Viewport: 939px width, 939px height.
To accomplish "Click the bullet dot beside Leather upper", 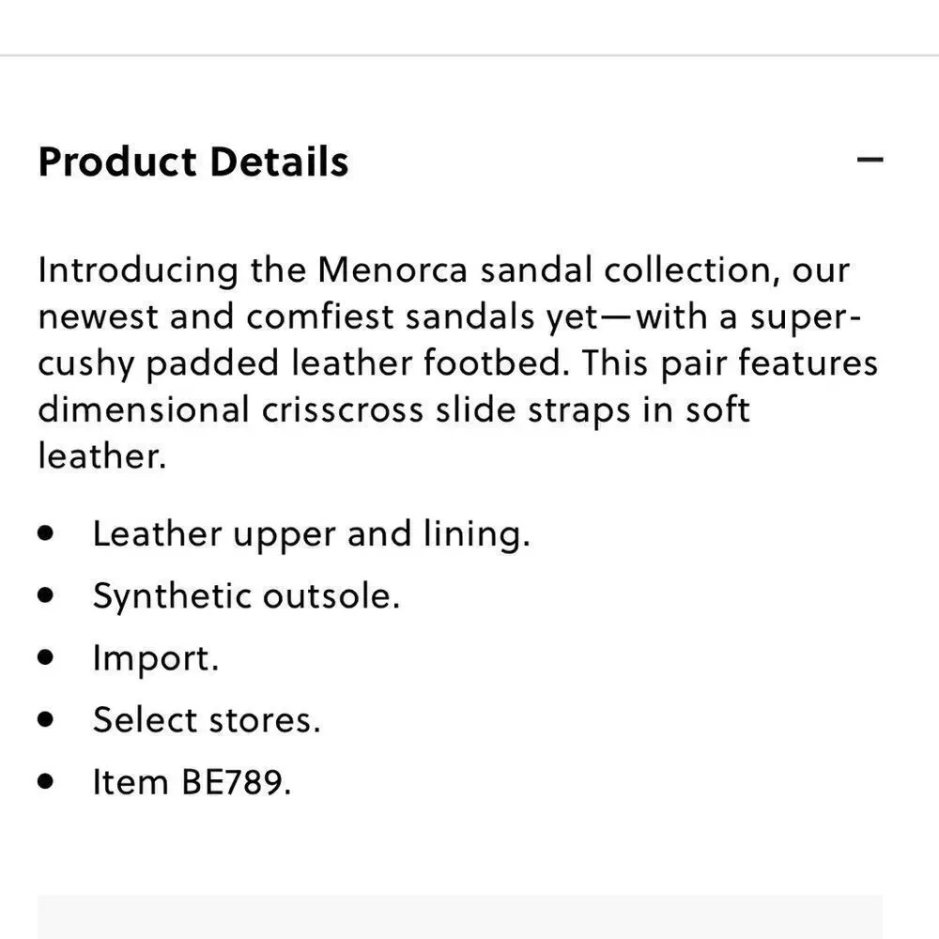I will [45, 533].
